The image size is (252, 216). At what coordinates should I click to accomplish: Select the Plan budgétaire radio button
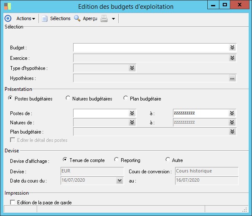pos(125,98)
